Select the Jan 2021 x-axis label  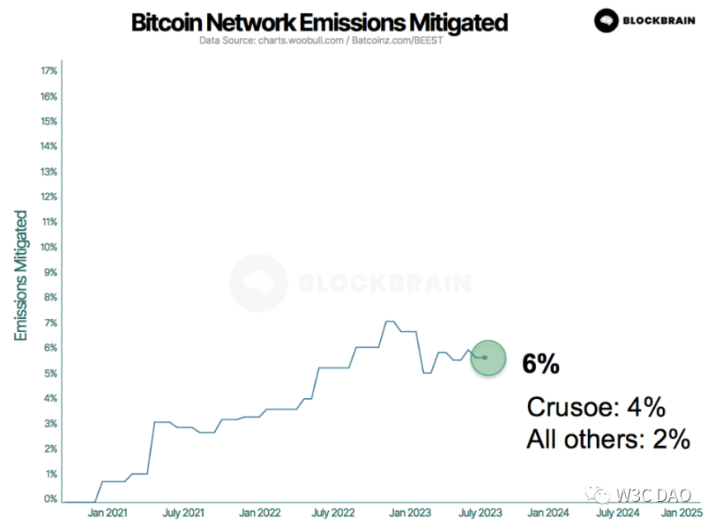[x=106, y=513]
